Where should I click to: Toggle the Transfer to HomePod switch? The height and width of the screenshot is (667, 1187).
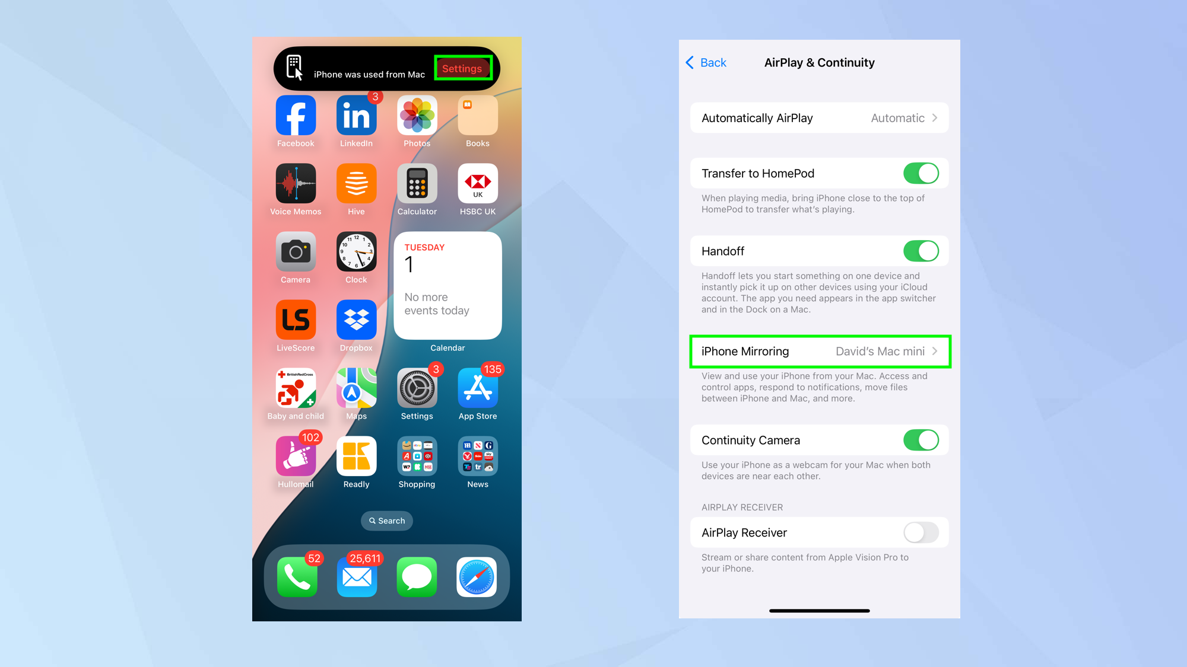(x=921, y=173)
